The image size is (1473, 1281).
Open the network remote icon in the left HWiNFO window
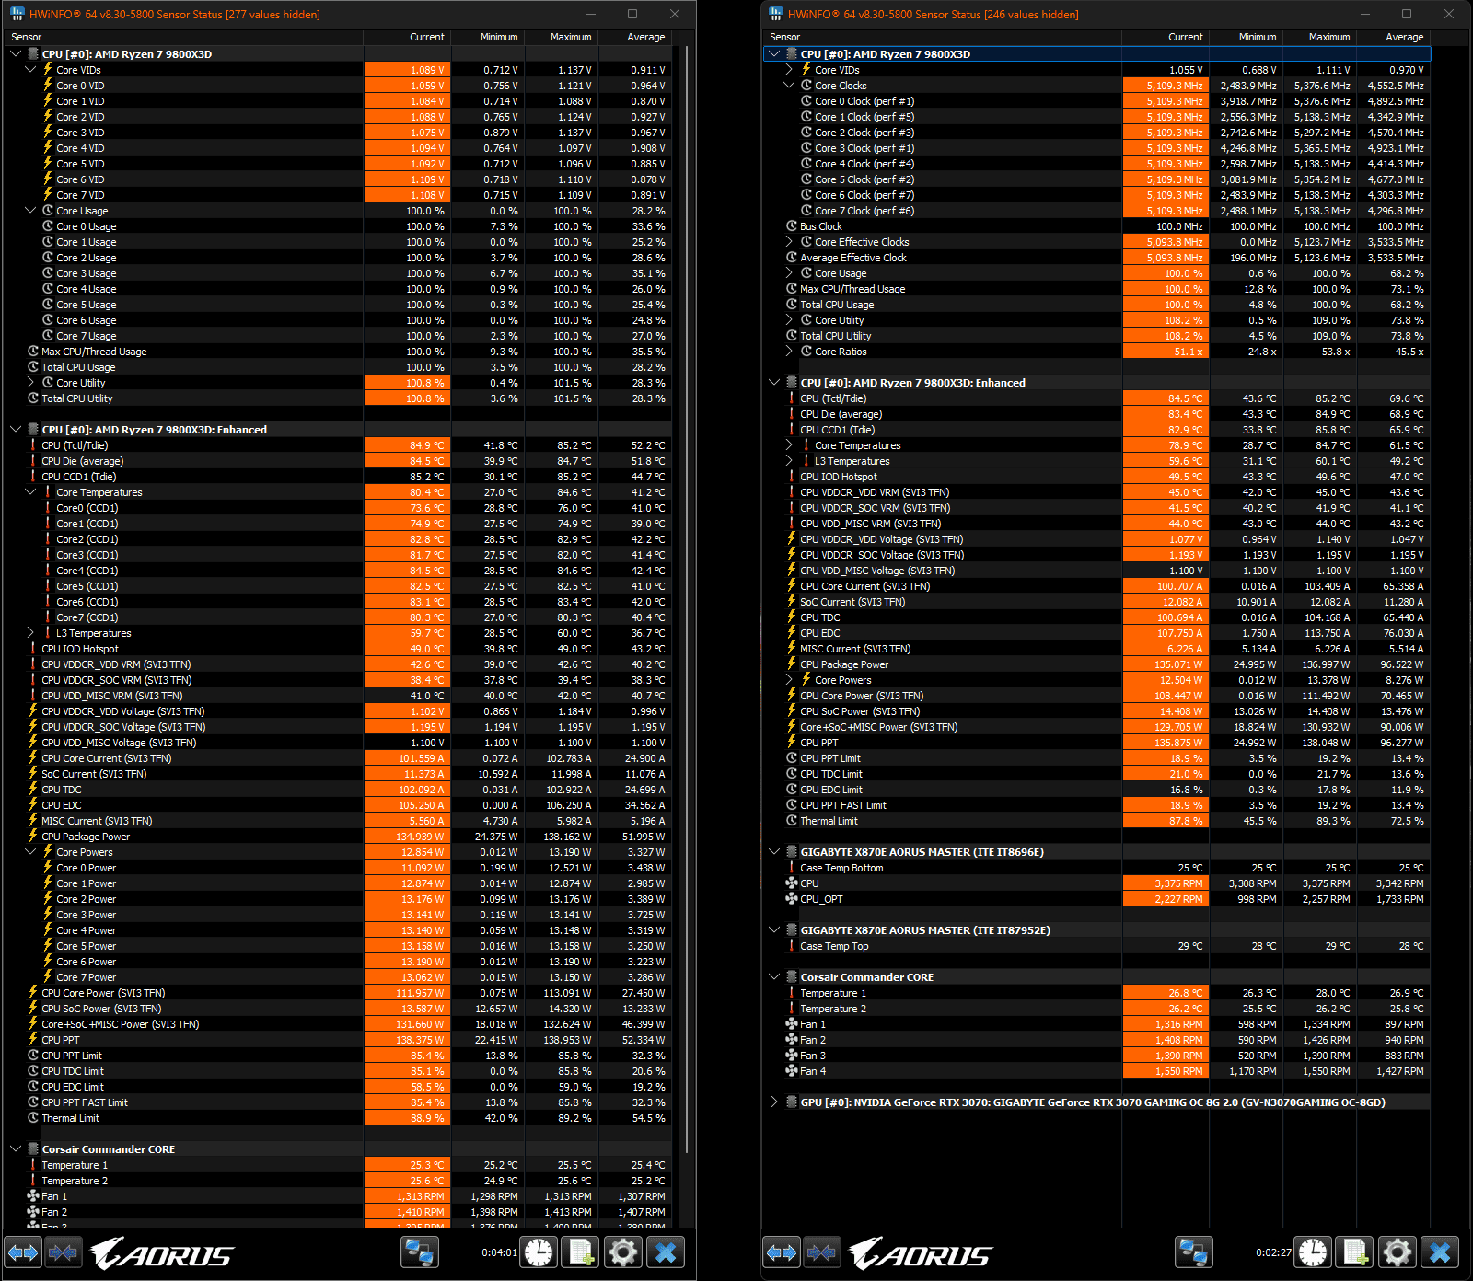pos(420,1252)
